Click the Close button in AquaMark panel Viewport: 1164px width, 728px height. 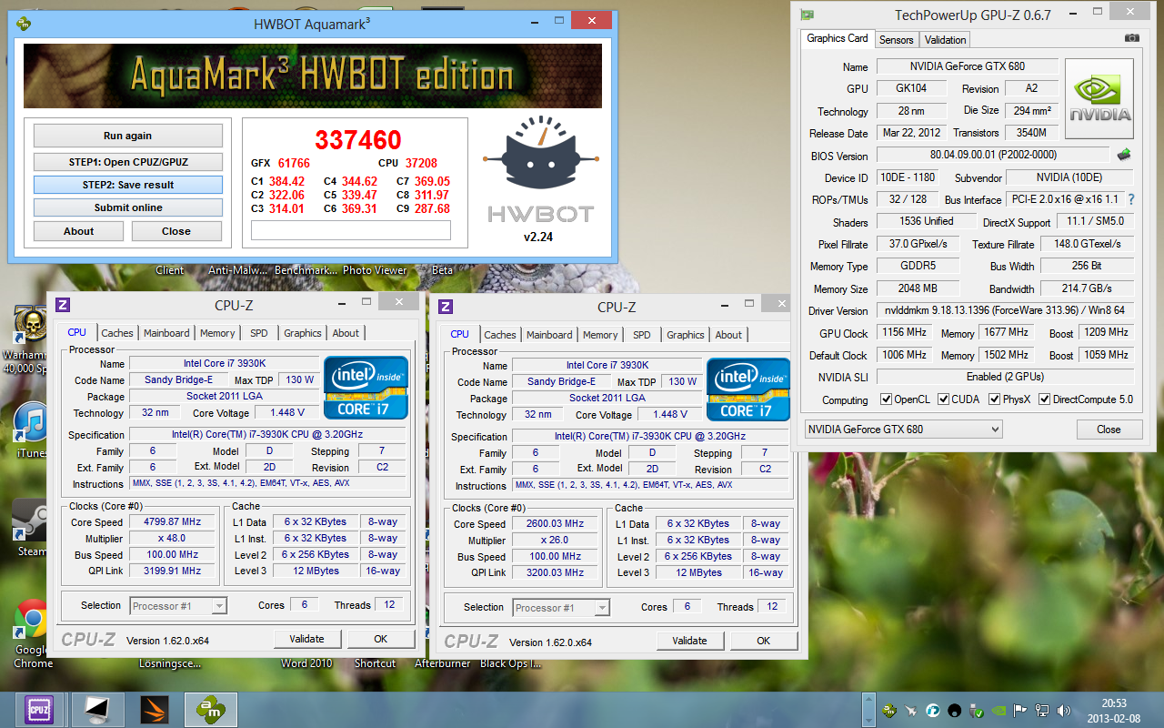tap(176, 231)
